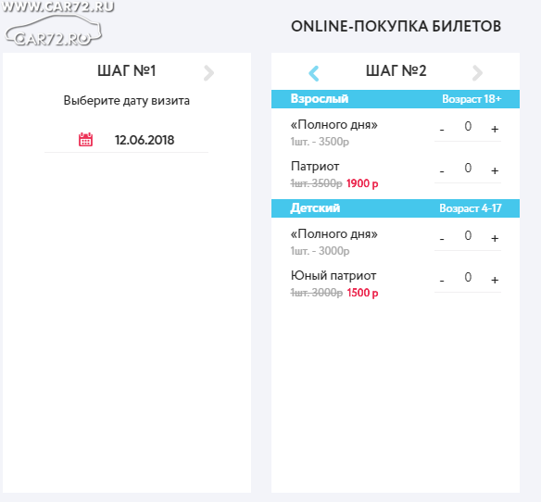The image size is (541, 502).
Task: Click the adult Патриот quantity value
Action: (468, 168)
